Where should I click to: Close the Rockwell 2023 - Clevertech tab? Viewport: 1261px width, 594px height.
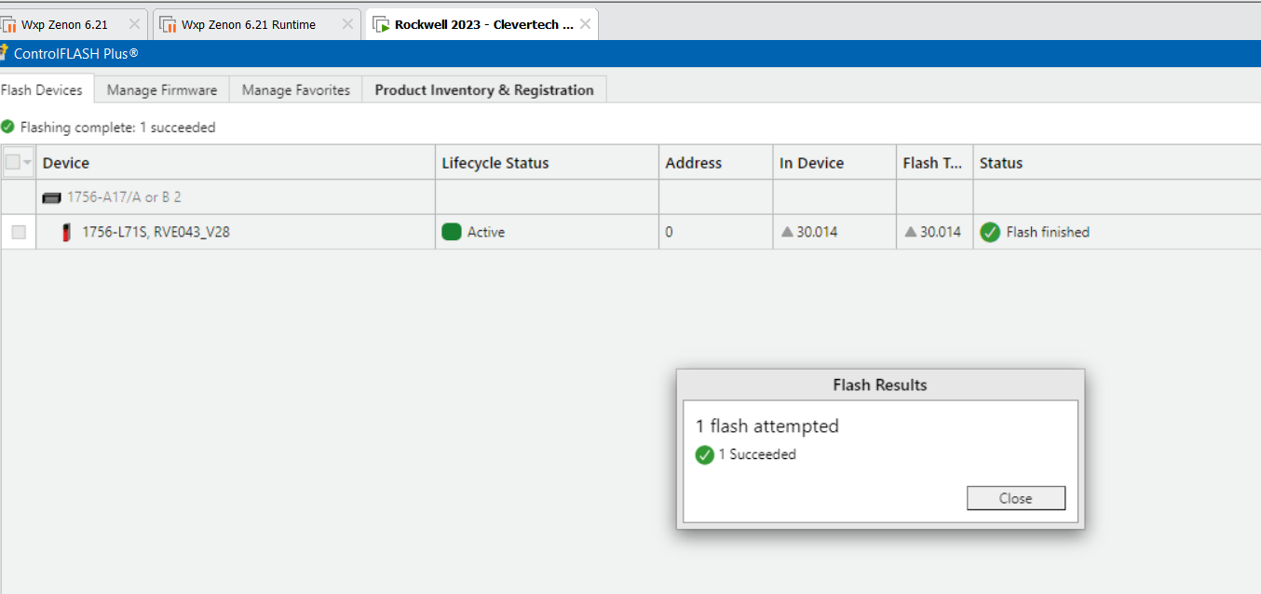click(x=585, y=24)
